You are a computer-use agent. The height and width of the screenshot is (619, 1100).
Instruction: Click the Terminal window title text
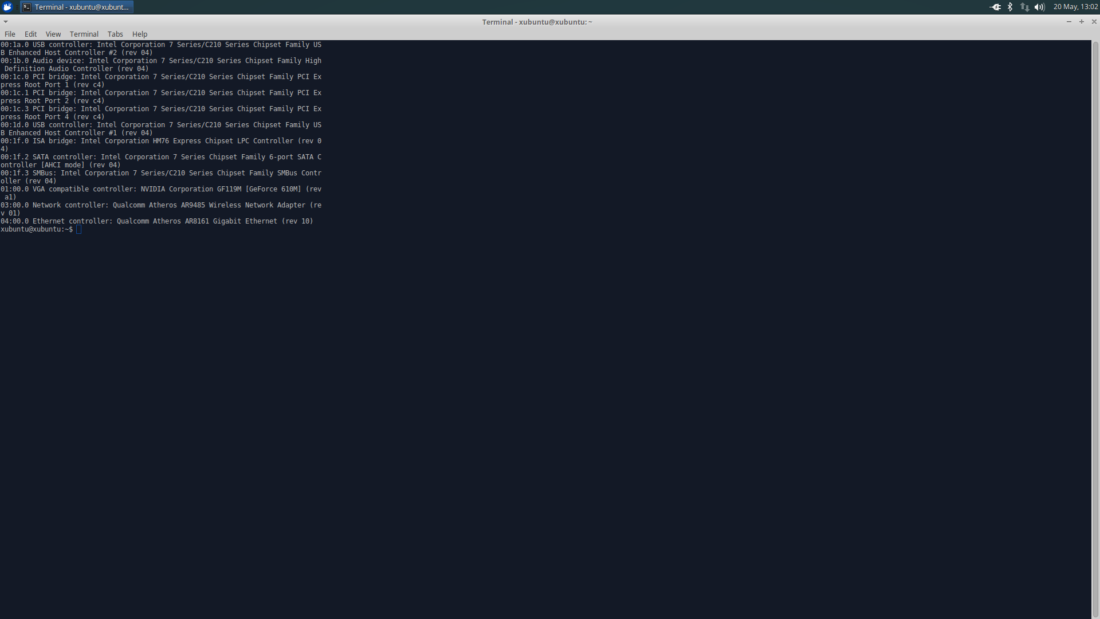(537, 22)
